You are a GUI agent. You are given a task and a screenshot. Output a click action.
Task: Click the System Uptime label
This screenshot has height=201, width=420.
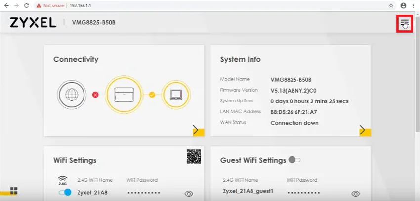(236, 101)
